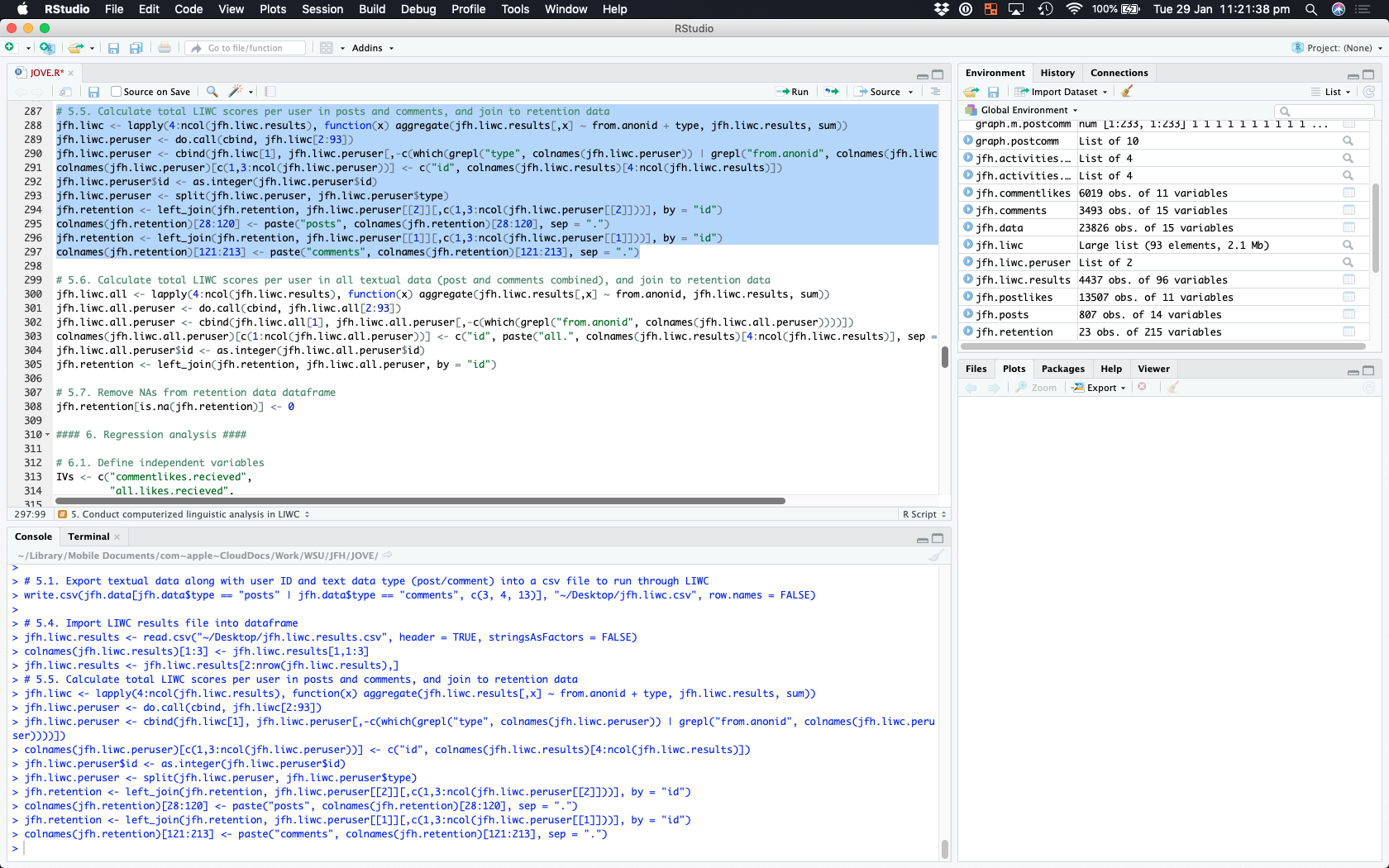Expand the jfh.liwc list object
This screenshot has width=1389, height=868.
968,246
